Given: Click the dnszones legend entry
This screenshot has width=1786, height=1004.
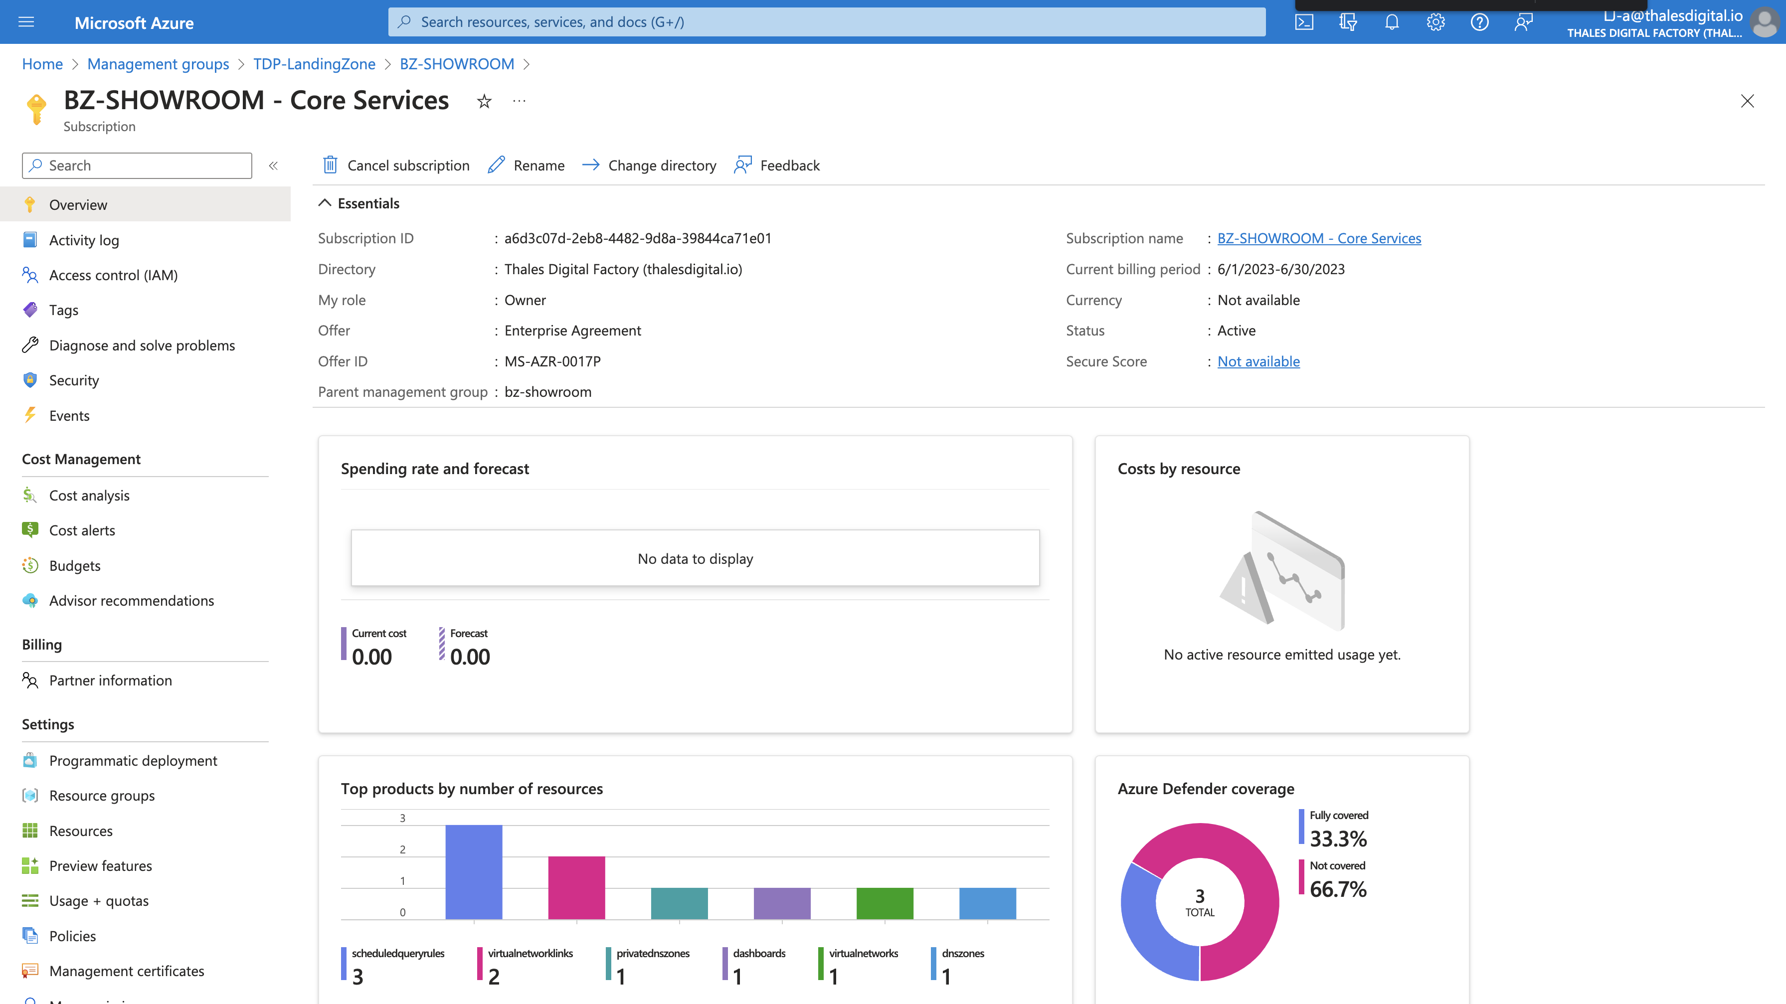Looking at the screenshot, I should 957,966.
